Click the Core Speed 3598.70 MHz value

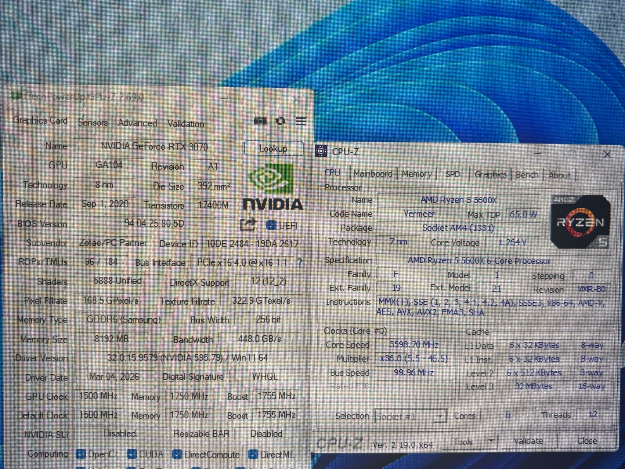[414, 345]
